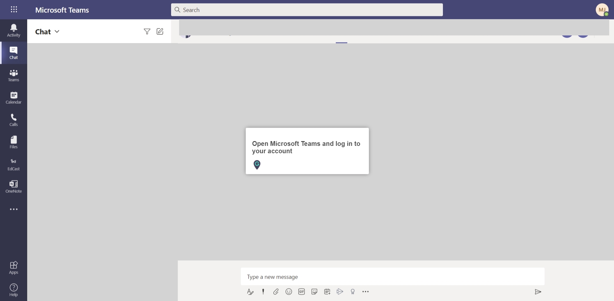Click the "Open Microsoft Teams and log in" tooltip

307,151
